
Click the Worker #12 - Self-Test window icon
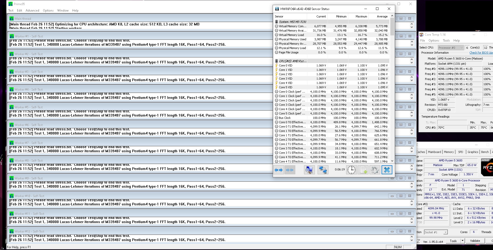point(12,231)
